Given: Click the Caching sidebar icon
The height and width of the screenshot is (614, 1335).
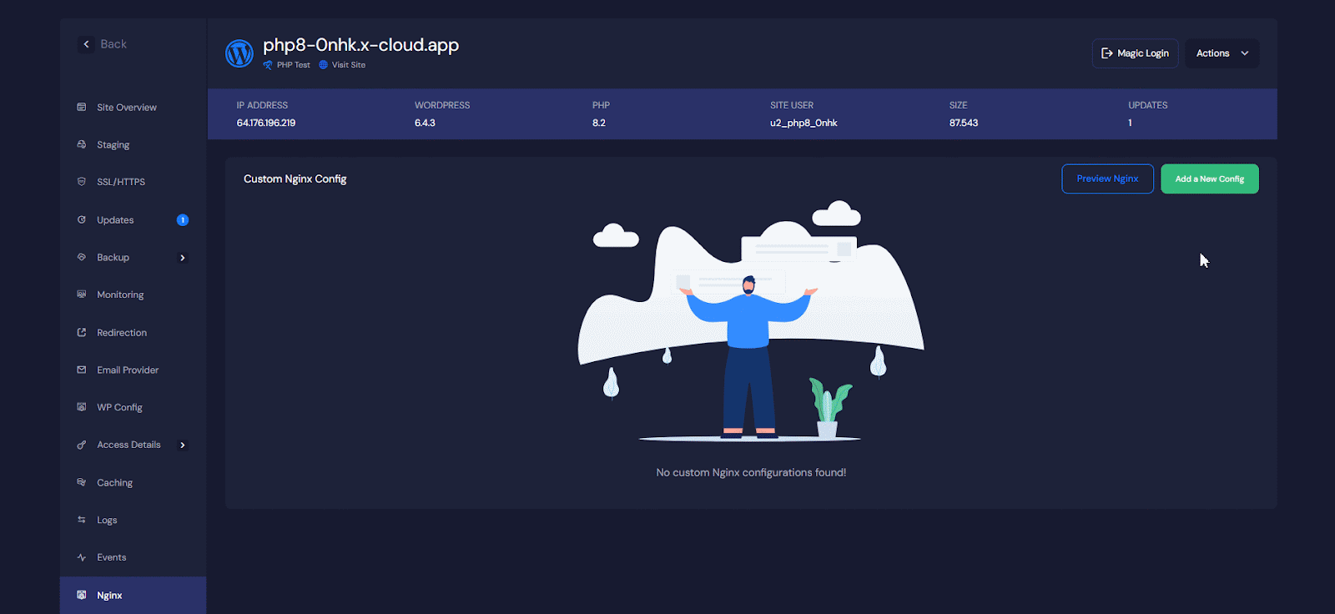Looking at the screenshot, I should point(82,482).
